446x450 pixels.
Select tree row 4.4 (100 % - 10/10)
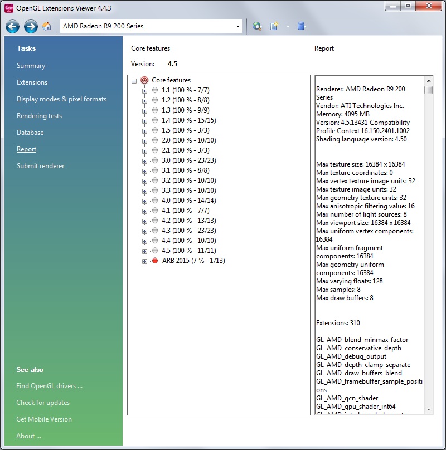pos(189,241)
